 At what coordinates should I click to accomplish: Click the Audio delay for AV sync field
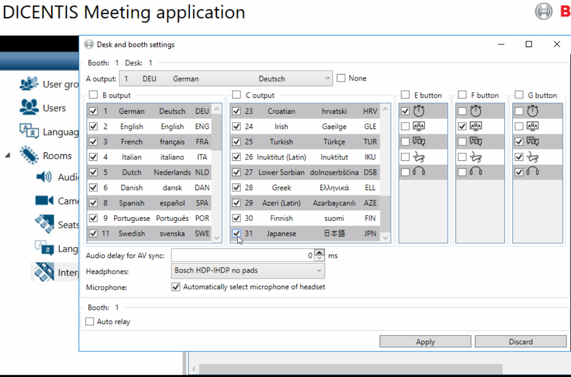click(x=242, y=255)
